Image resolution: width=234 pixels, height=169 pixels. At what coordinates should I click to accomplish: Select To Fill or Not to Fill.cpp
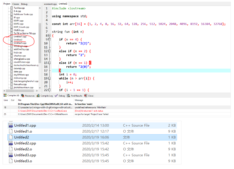[x=25, y=33]
